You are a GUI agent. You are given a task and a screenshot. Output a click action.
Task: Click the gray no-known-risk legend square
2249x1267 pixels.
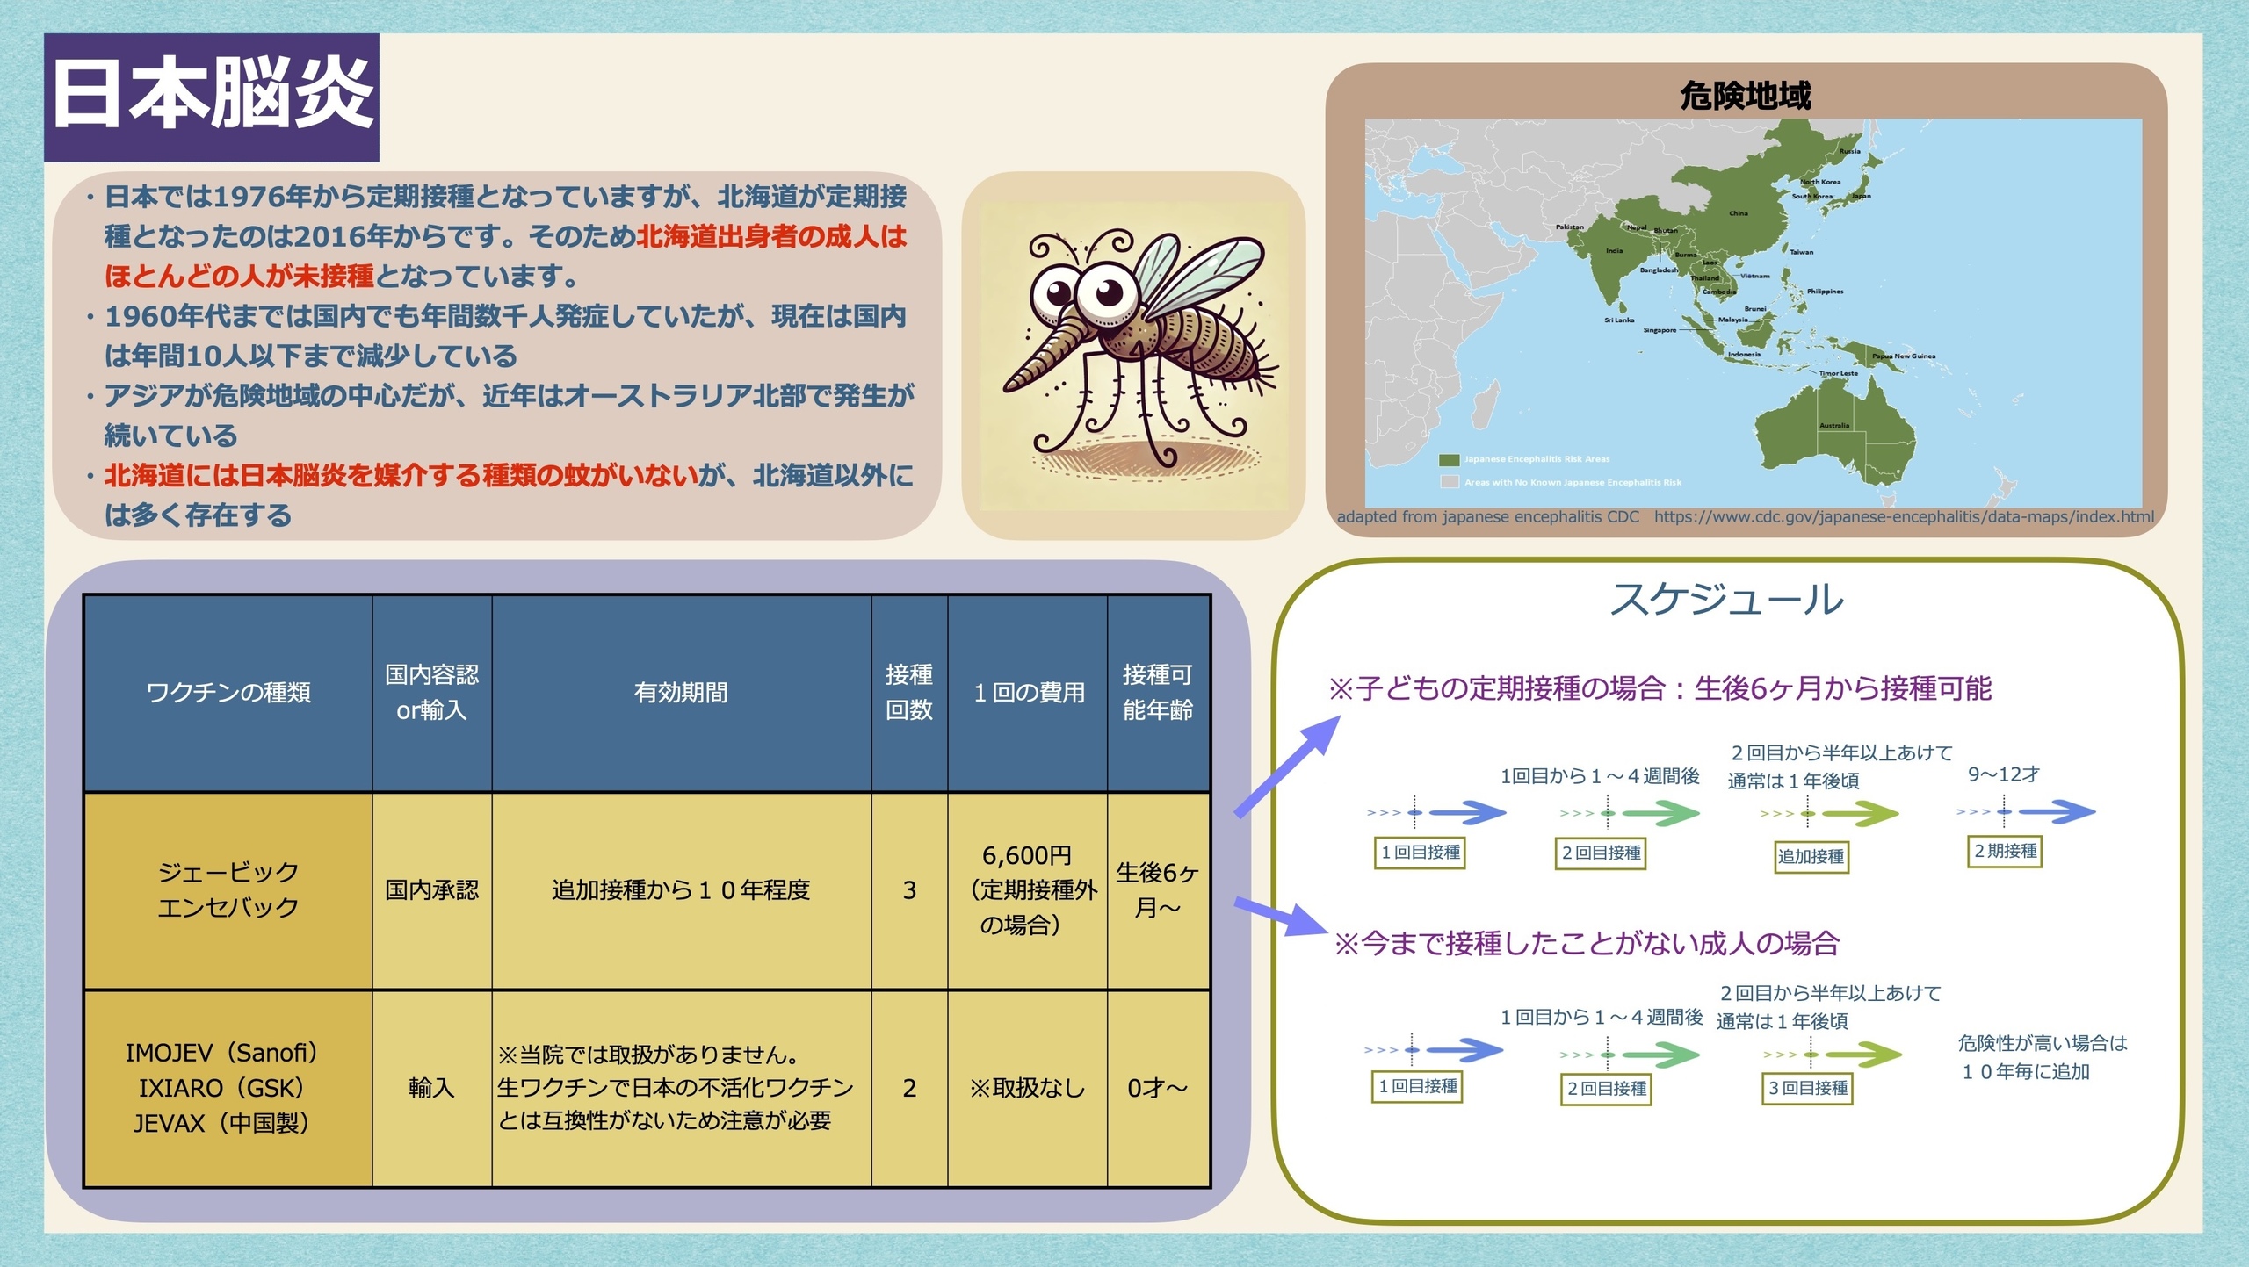tap(1449, 482)
